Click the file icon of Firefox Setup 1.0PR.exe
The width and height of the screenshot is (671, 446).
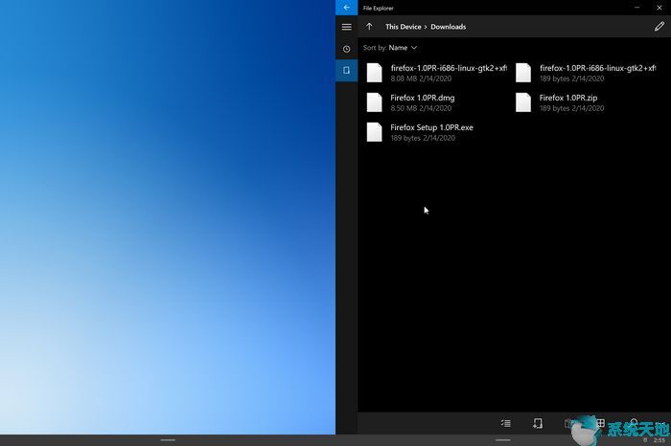[375, 132]
